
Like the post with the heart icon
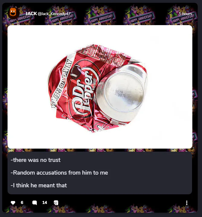[x=13, y=202]
